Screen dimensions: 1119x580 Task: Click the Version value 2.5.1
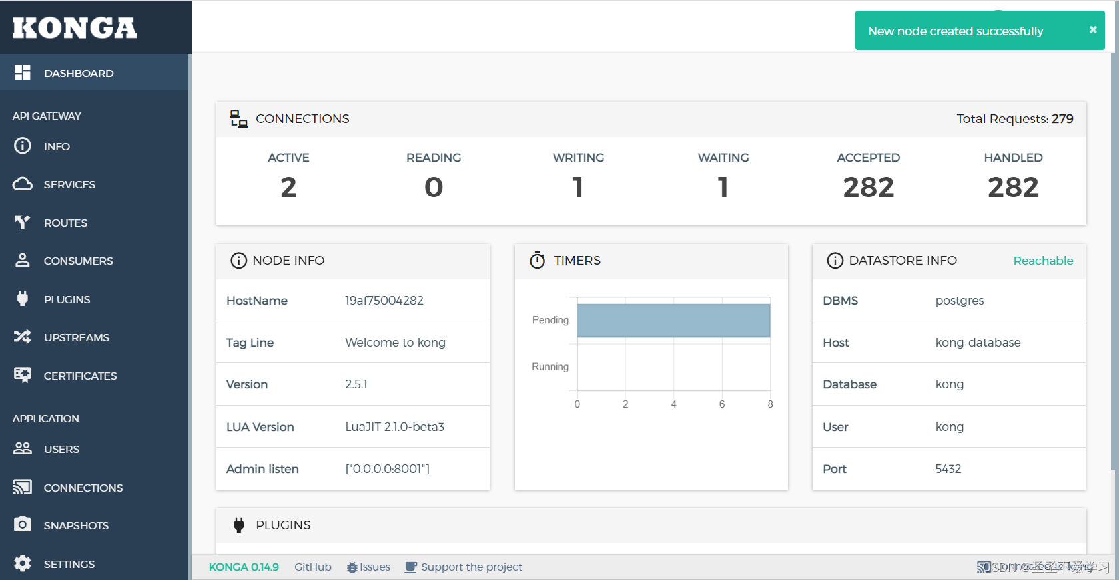coord(356,384)
